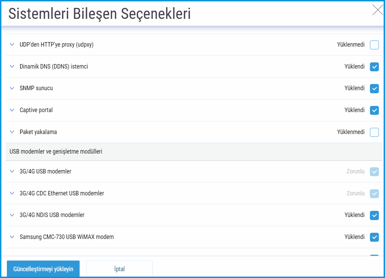Uncheck Samsung CMC-730 USB WiMAX modem checkbox
This screenshot has width=385, height=278.
coord(374,237)
